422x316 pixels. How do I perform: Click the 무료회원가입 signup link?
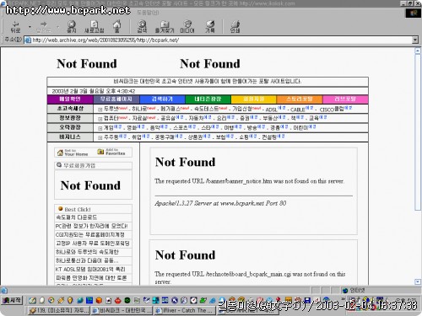click(79, 165)
